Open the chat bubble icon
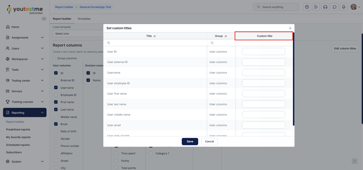The height and width of the screenshot is (170, 363). pos(335,7)
